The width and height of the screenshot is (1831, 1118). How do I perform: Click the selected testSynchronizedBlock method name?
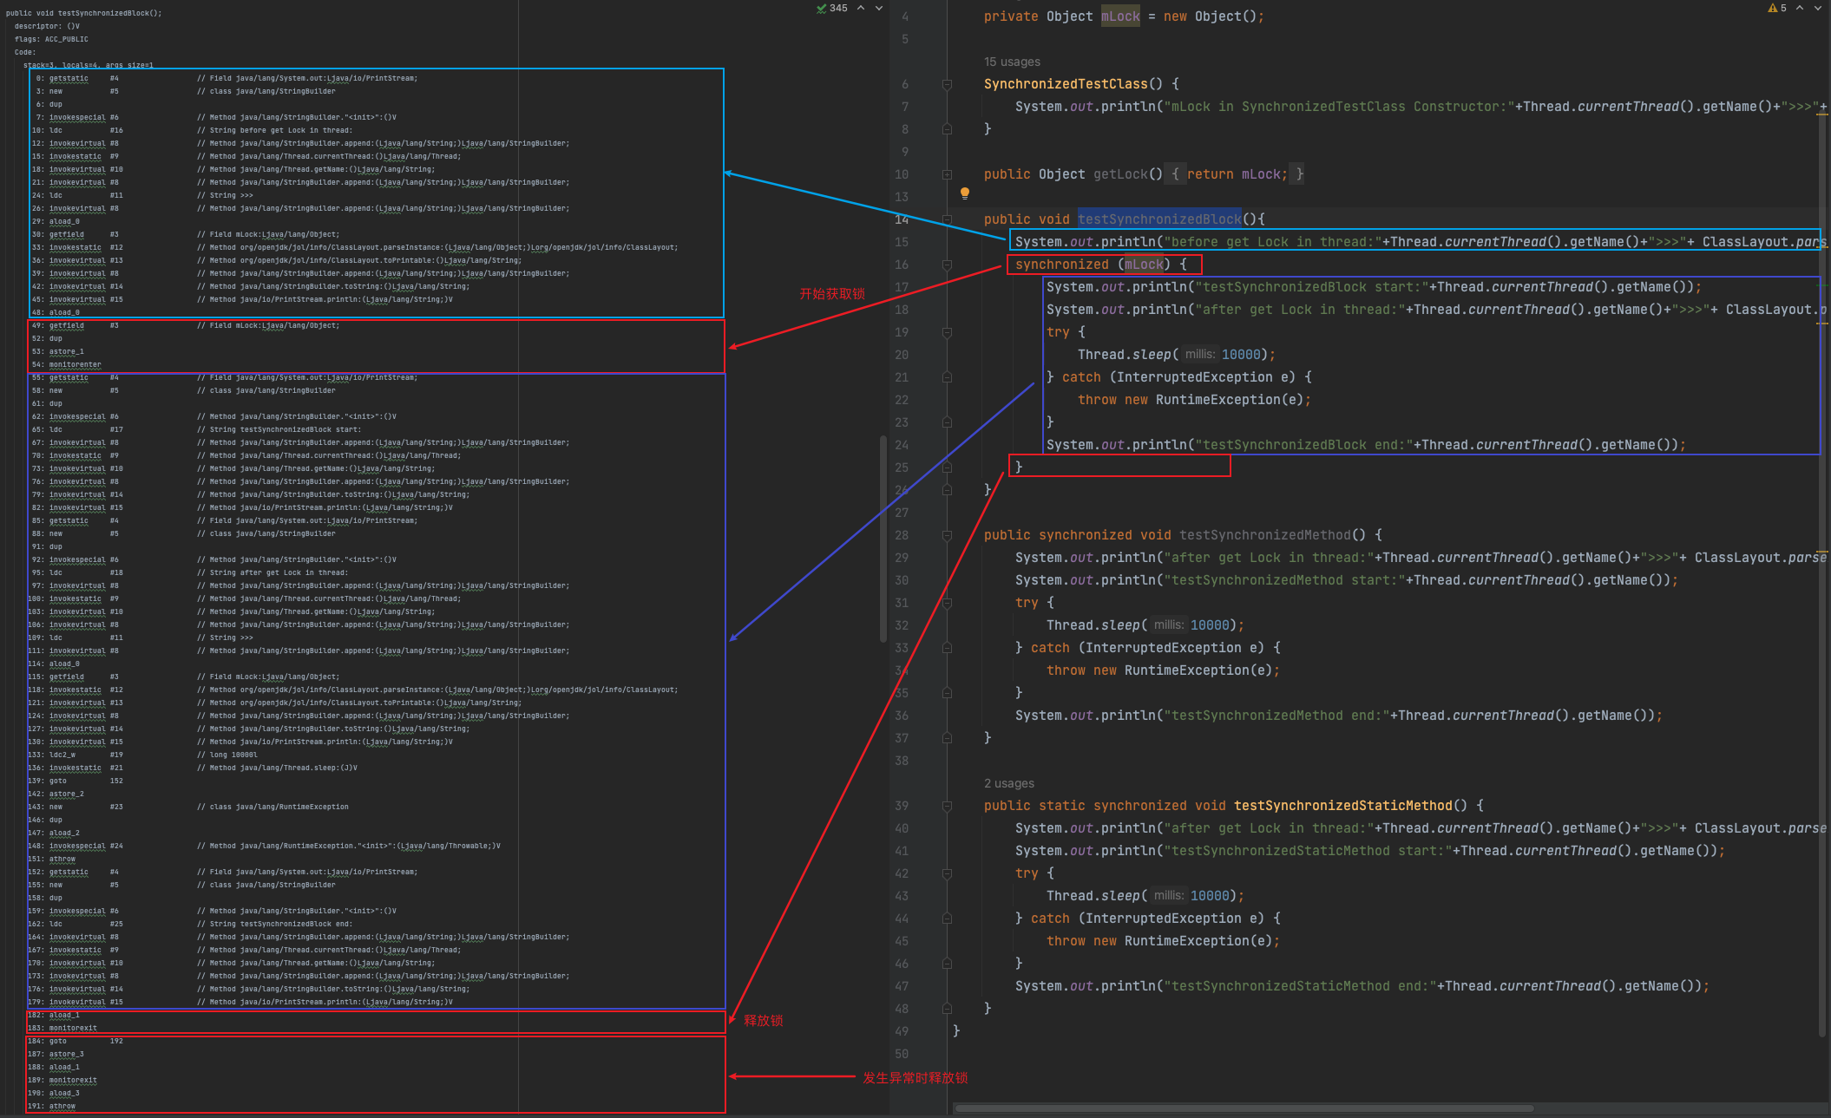(x=1159, y=219)
